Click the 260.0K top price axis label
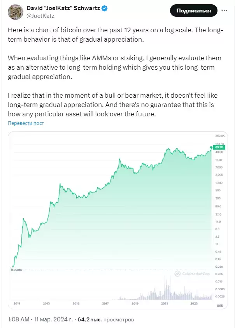 click(x=220, y=136)
